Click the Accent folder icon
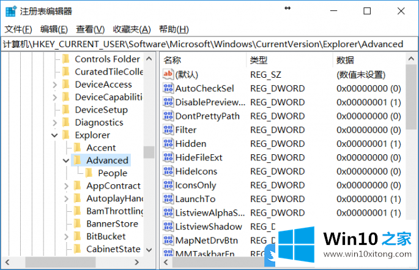Viewport: 419px width, 270px height. click(x=77, y=148)
